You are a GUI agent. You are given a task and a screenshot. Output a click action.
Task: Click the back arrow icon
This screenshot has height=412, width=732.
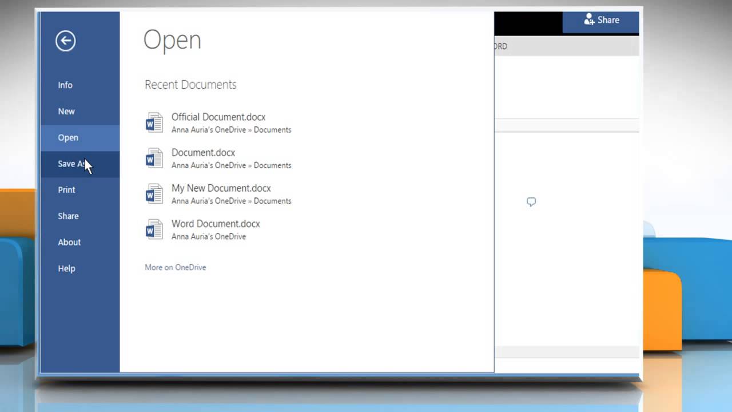(x=65, y=41)
